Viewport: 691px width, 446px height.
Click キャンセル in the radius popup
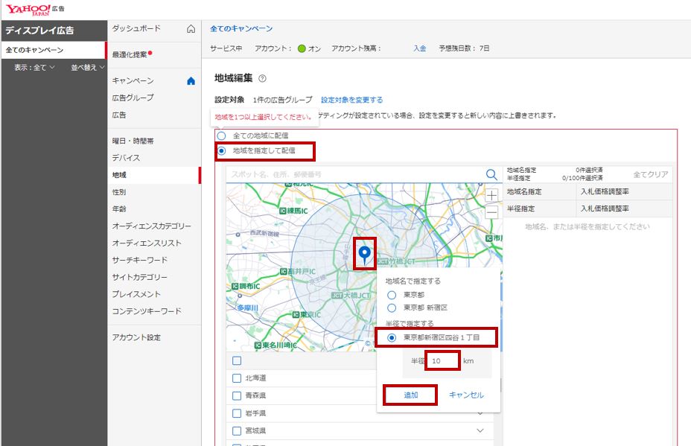pyautogui.click(x=466, y=395)
